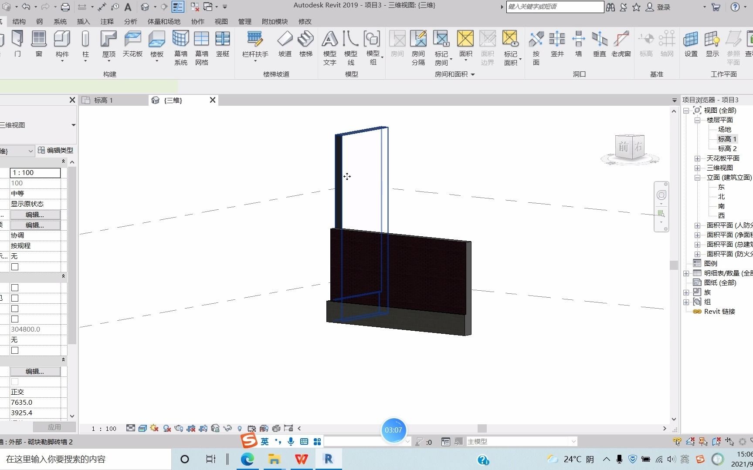Click the 应用 button in Properties
753x470 pixels.
[55, 427]
